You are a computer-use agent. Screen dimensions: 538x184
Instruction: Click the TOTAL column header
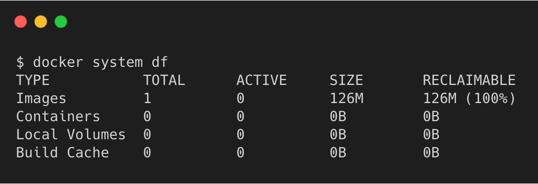tap(164, 80)
